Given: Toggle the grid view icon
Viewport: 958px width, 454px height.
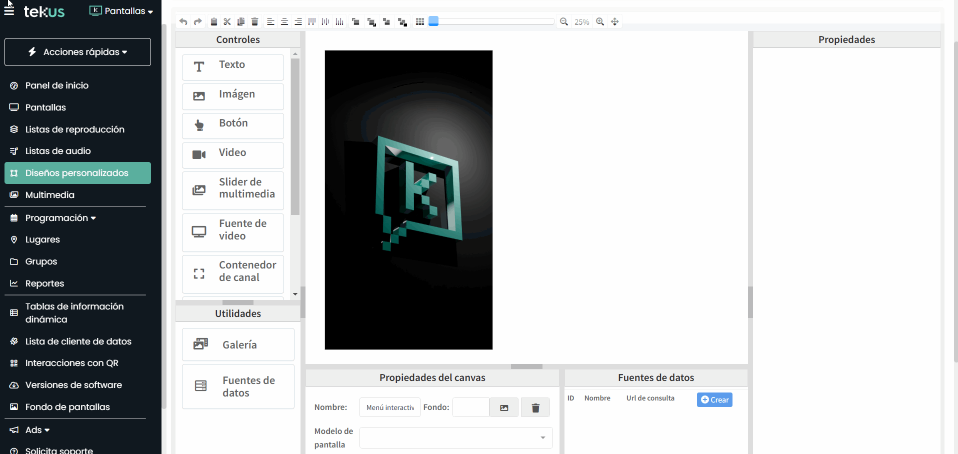Looking at the screenshot, I should tap(419, 21).
